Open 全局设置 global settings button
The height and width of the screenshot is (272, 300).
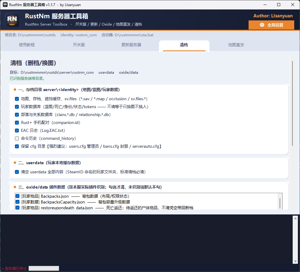coord(271,25)
